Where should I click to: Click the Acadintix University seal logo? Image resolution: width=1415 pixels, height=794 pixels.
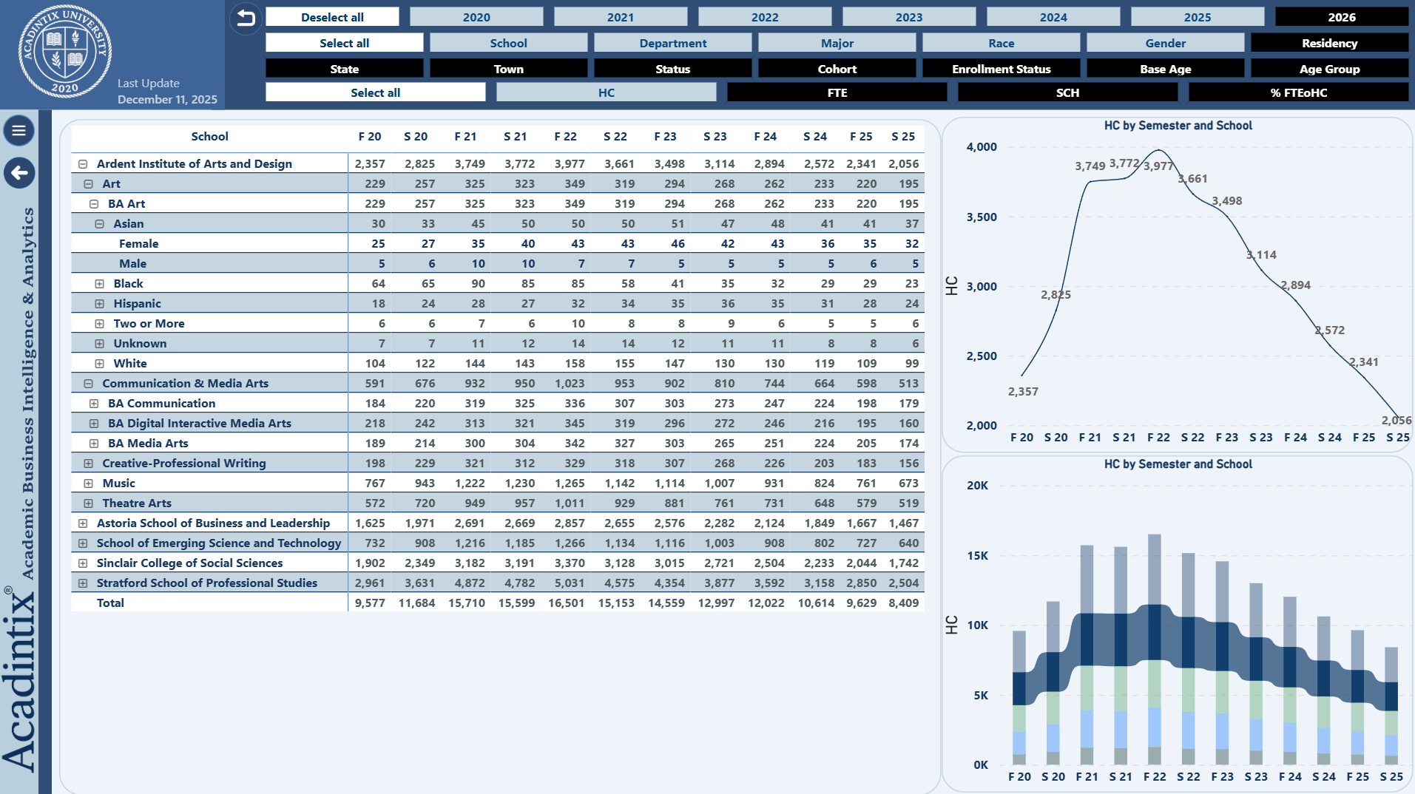tap(65, 51)
